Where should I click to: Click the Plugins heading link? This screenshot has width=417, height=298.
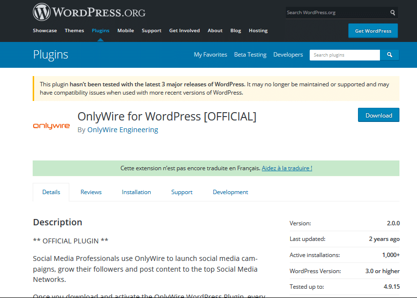click(51, 55)
